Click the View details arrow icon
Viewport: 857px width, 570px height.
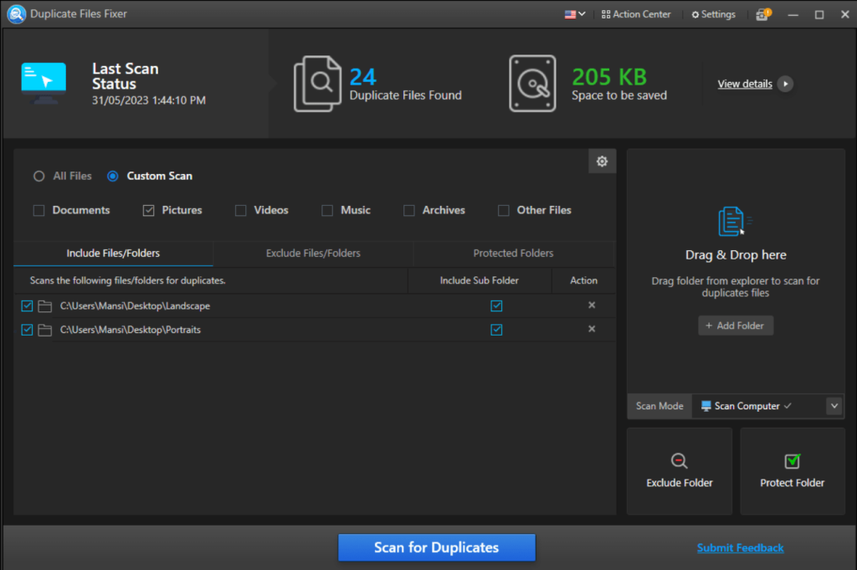tap(785, 84)
